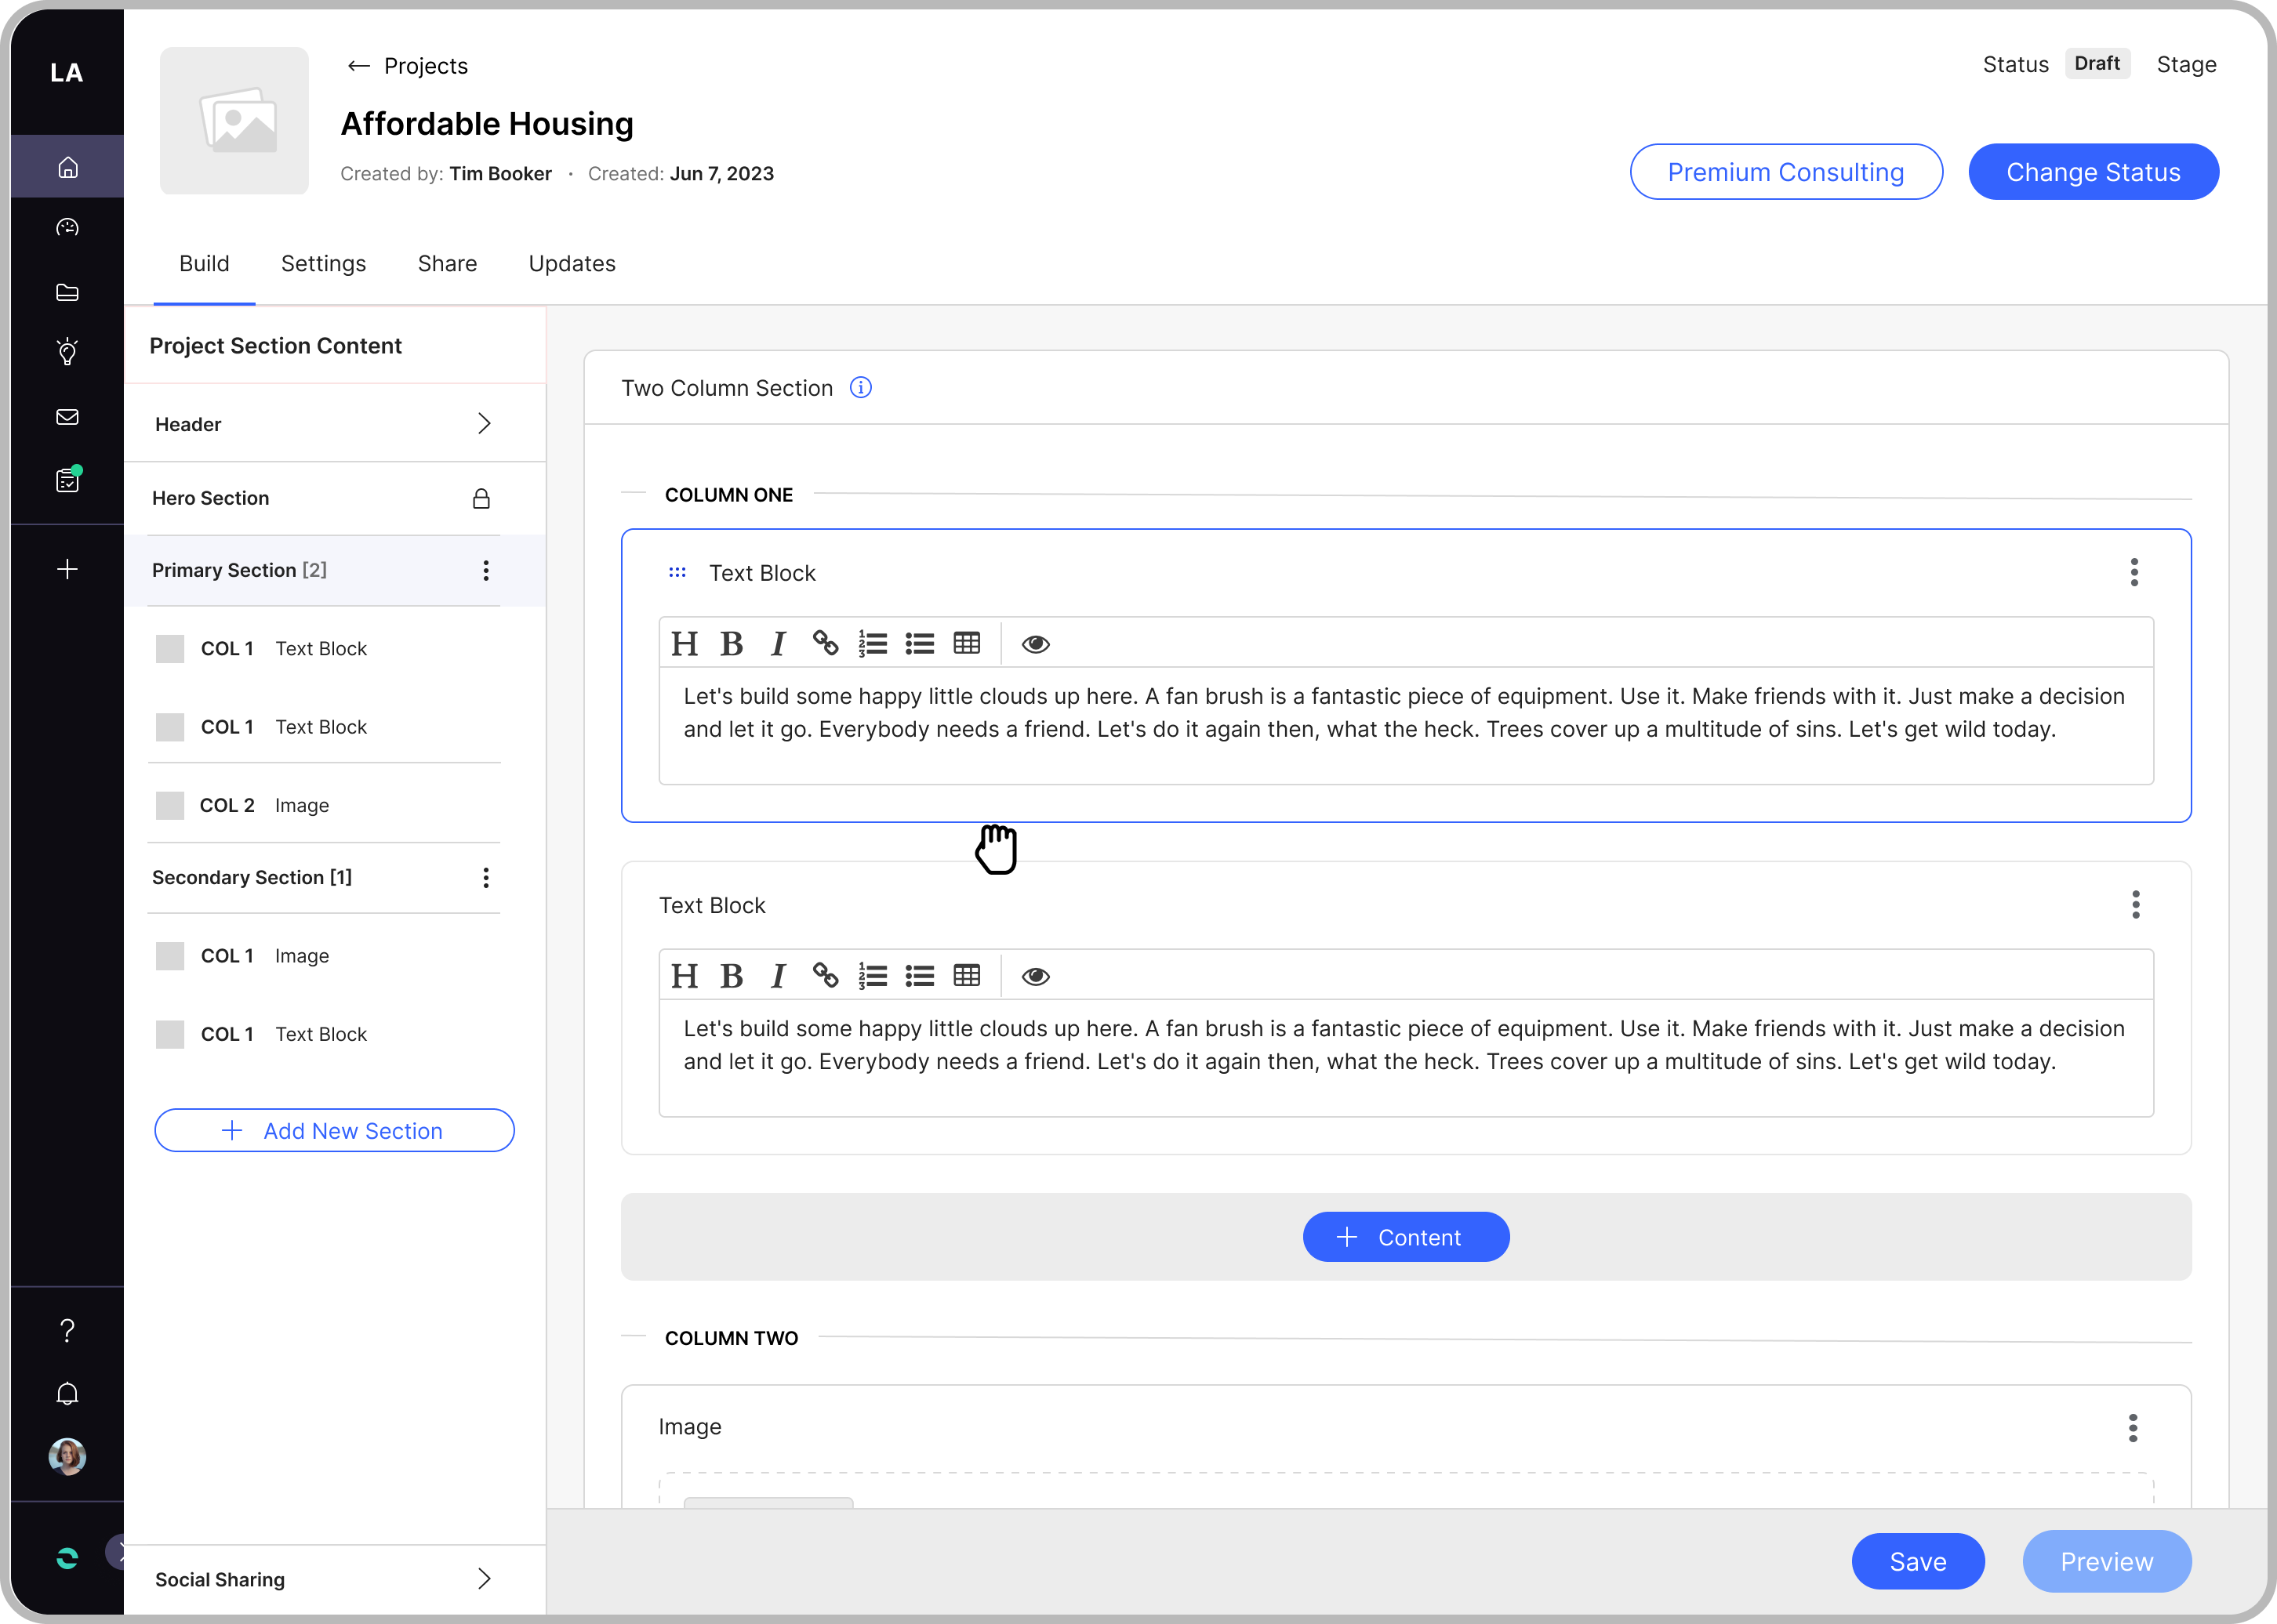Insert link in second text editor
Screen dimensions: 2277x1624
click(826, 974)
